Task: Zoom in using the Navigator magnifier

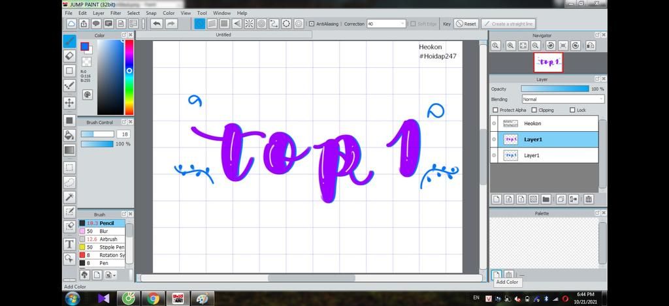Action: (x=511, y=46)
